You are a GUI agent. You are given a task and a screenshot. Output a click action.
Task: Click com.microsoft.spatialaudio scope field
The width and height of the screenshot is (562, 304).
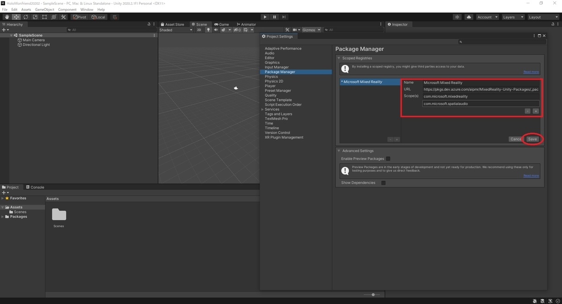(x=481, y=104)
